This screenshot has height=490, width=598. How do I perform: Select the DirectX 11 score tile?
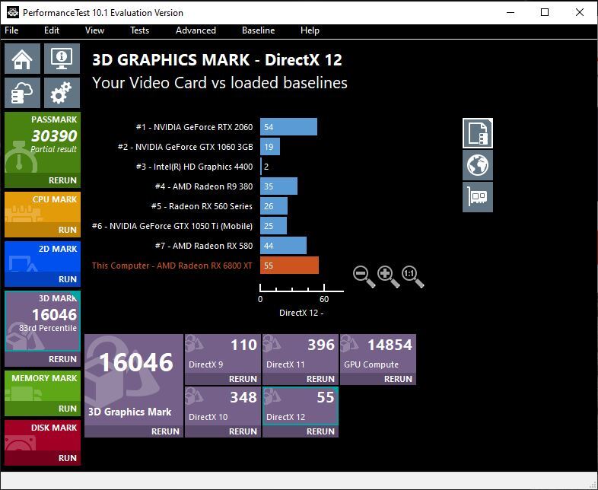301,354
